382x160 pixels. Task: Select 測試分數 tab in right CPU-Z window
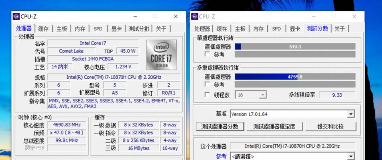pos(317,28)
